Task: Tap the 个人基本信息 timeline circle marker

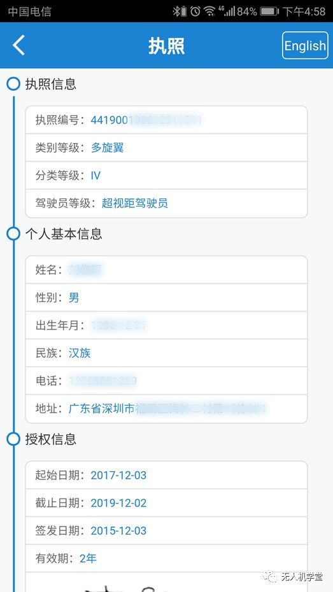Action: pos(13,234)
